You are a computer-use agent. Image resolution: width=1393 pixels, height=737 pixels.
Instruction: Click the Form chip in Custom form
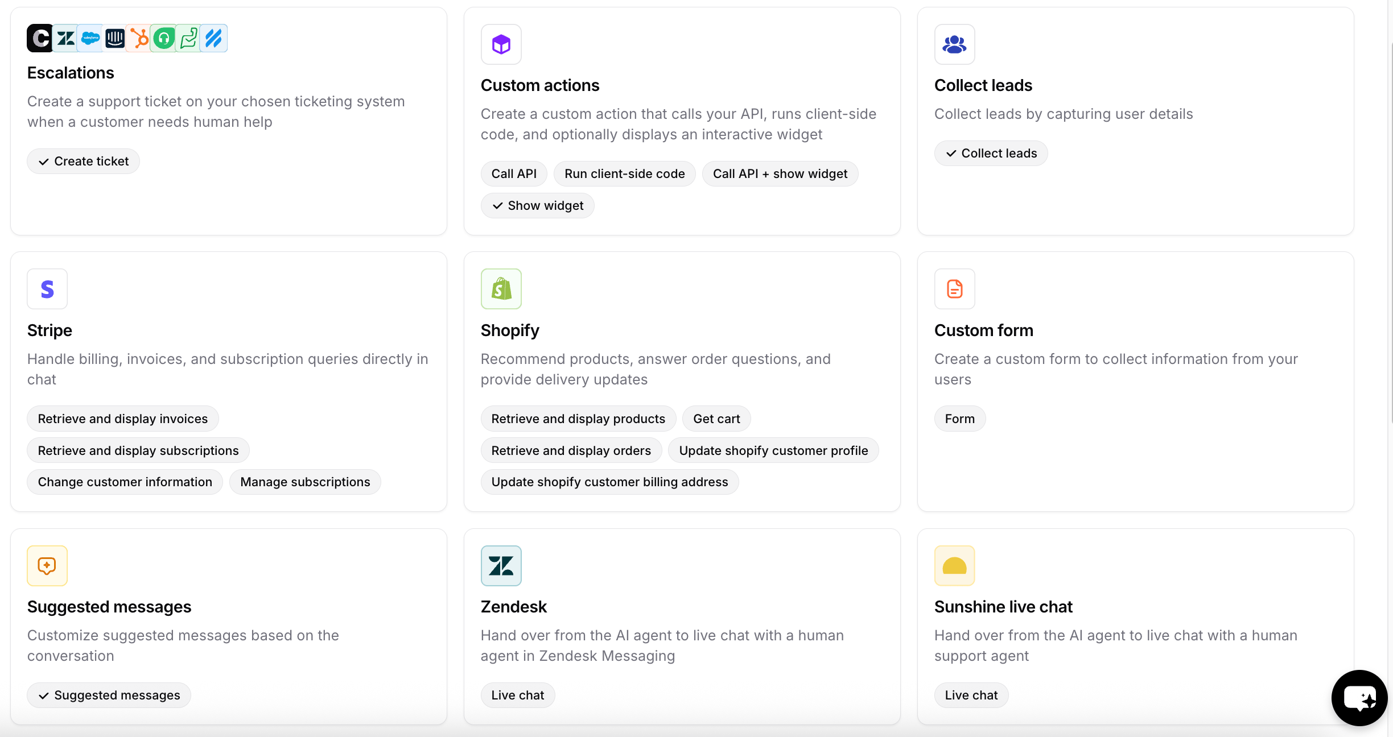click(x=959, y=419)
